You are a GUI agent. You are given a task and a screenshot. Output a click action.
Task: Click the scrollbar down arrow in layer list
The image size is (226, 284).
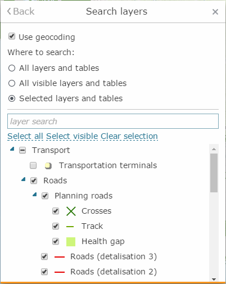pos(214,280)
